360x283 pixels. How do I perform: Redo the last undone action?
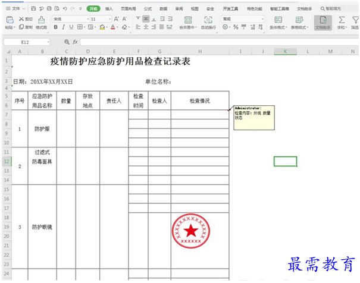tap(73, 9)
